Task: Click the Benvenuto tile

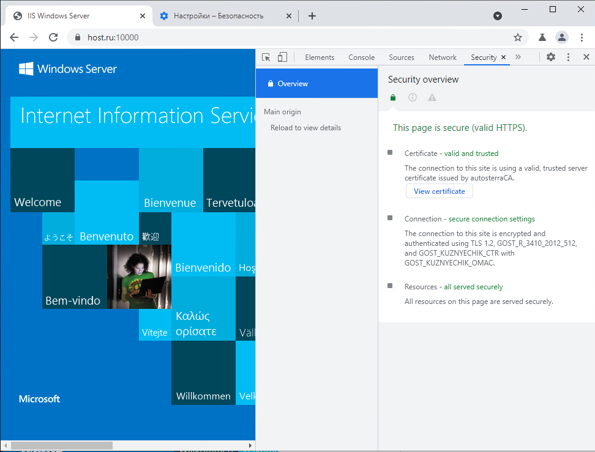Action: pyautogui.click(x=107, y=212)
